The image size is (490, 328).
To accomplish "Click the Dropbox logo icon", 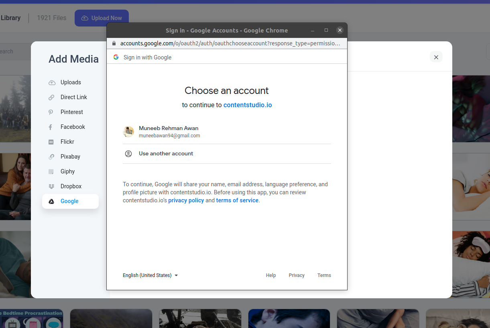I will coord(51,187).
